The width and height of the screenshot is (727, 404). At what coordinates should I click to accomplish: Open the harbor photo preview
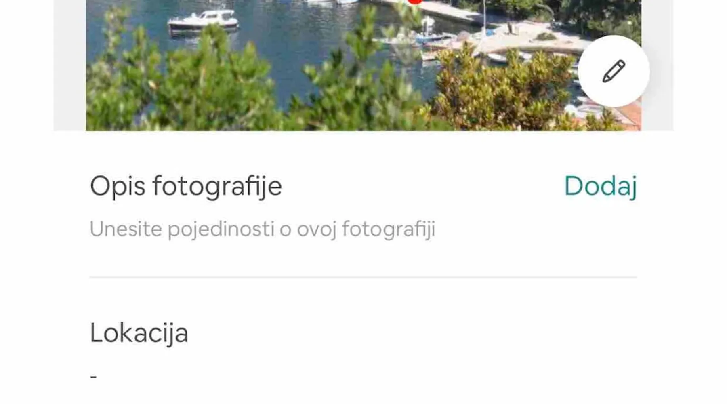[x=363, y=65]
